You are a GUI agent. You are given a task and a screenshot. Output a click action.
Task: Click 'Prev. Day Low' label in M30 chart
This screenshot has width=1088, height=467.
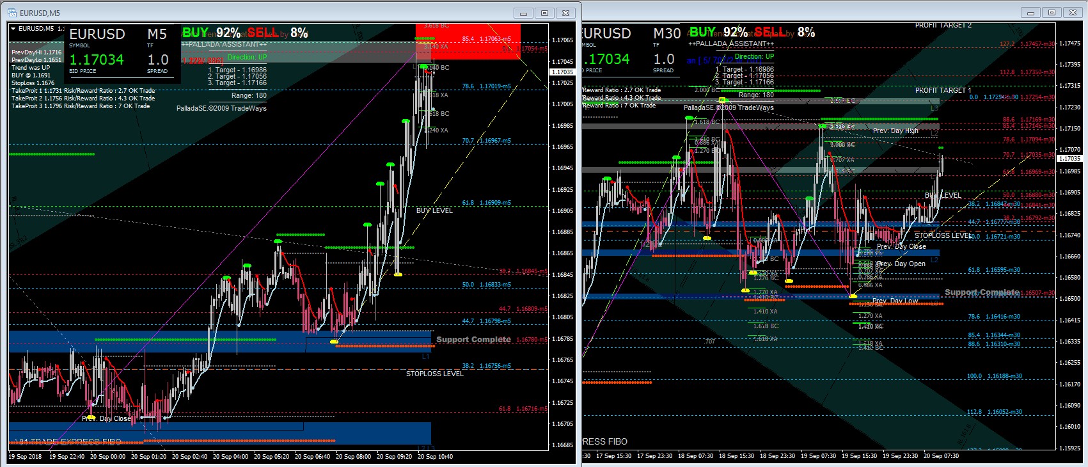pos(895,301)
